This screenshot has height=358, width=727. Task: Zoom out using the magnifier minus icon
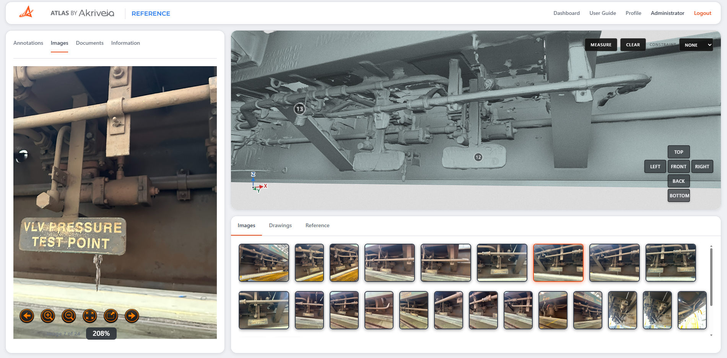click(69, 316)
